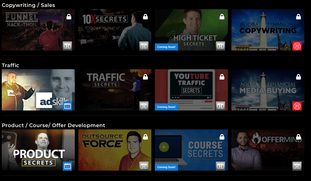Open the 10X Secrets course thumbnail
Screen dimensions: 311x181
(x=115, y=30)
